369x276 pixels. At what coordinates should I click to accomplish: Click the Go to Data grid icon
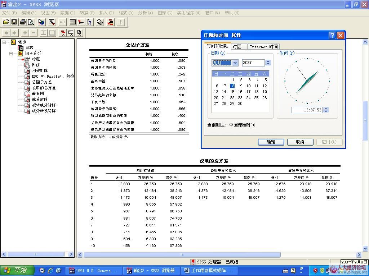[73, 22]
